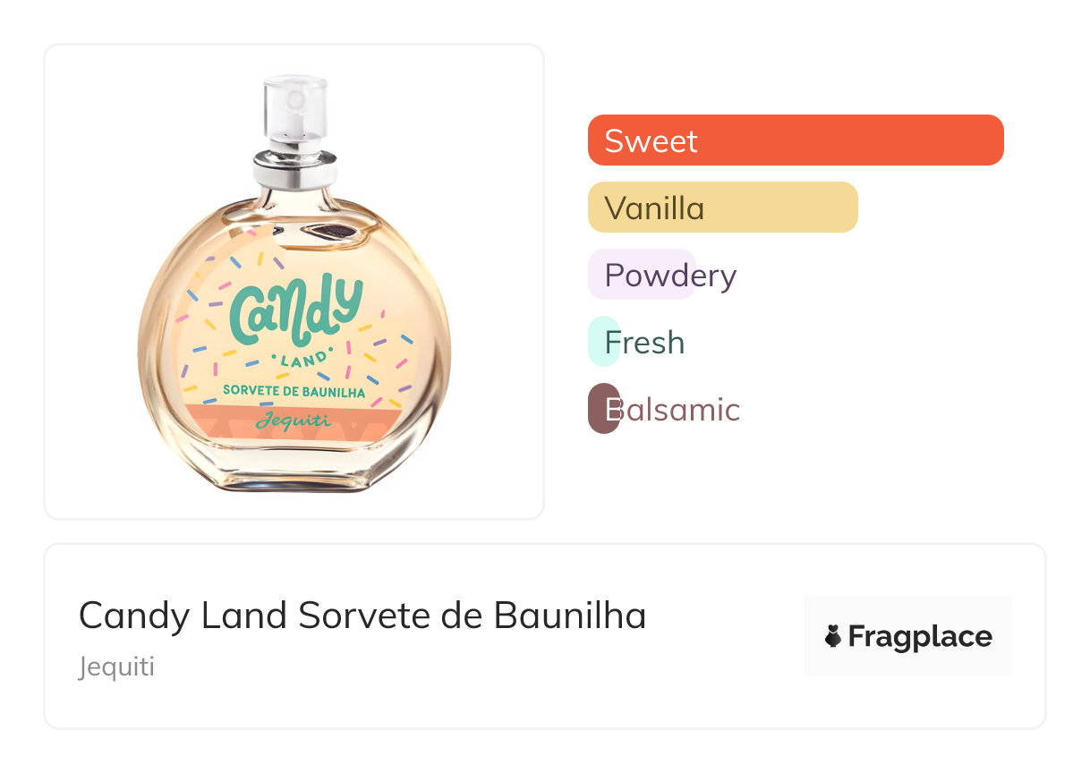Click the Fragplace bottle logo icon
The width and height of the screenshot is (1090, 773).
833,637
